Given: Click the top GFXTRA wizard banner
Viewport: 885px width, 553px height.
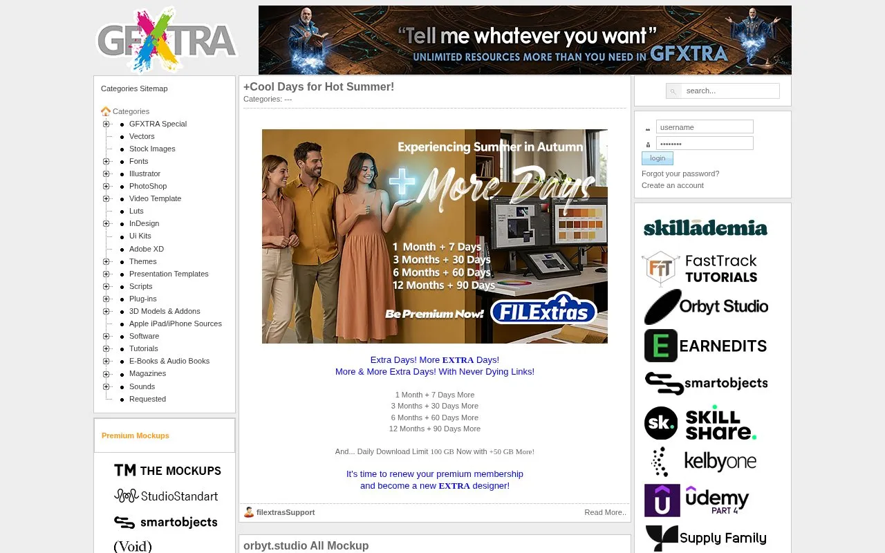Looking at the screenshot, I should 525,40.
